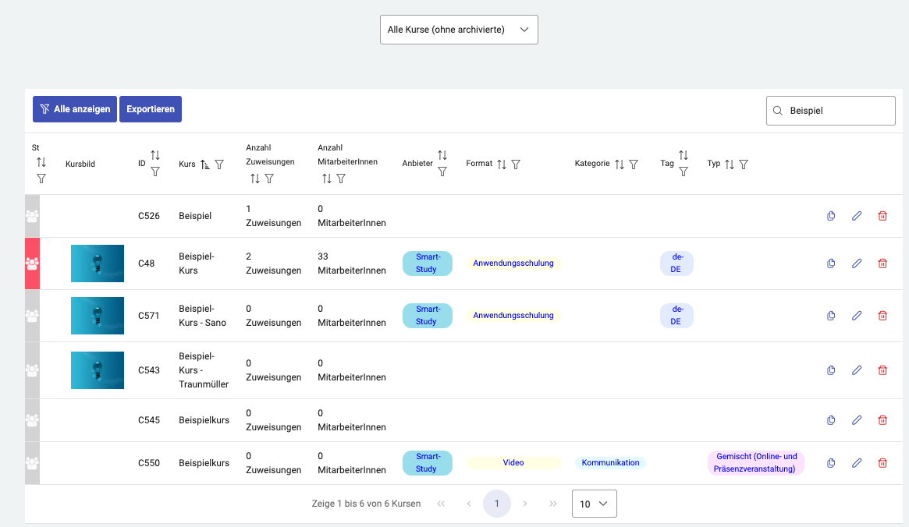This screenshot has height=527, width=909.
Task: Click the search field containing Beispiel
Action: pos(838,111)
